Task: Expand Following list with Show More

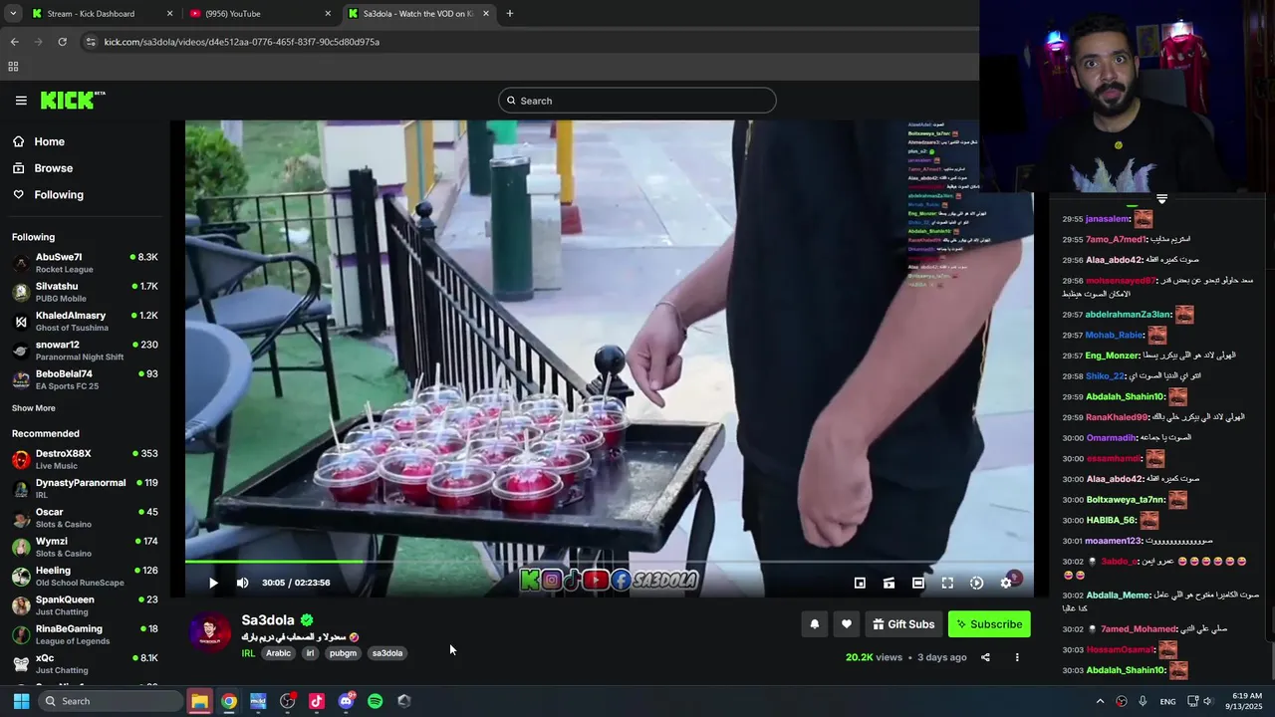Action: [x=34, y=408]
